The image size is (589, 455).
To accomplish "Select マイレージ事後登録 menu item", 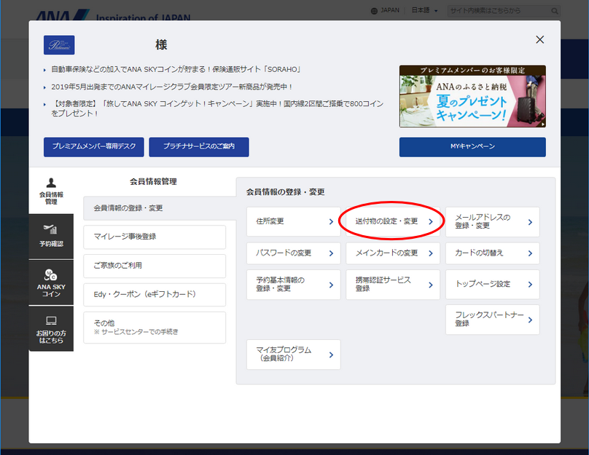I will point(155,237).
